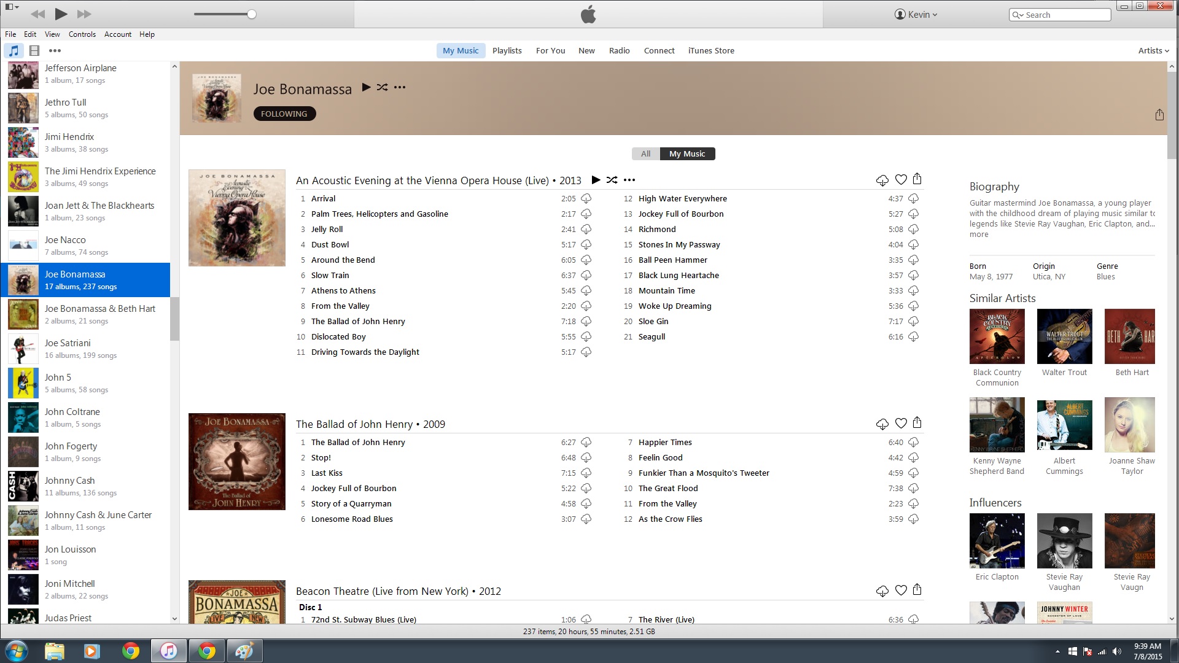This screenshot has width=1179, height=663.
Task: Download the Arrival track from iCloud
Action: coord(586,198)
